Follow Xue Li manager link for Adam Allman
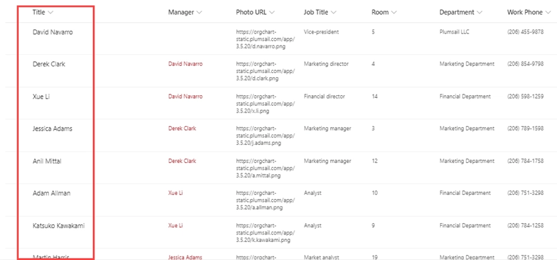Viewport: 557px width, 260px height. (x=175, y=193)
